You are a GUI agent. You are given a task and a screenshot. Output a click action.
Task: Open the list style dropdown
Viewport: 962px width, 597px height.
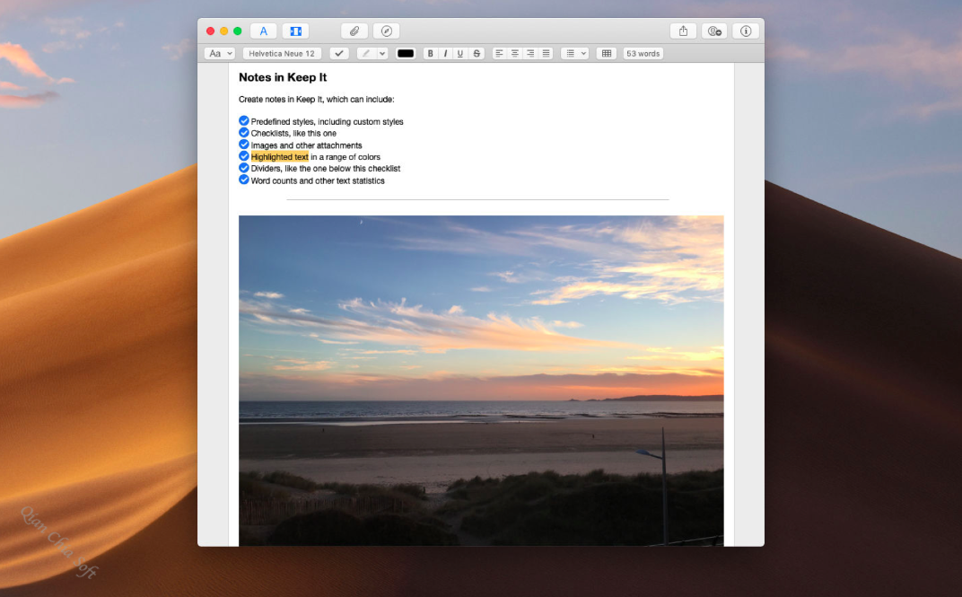(x=575, y=53)
